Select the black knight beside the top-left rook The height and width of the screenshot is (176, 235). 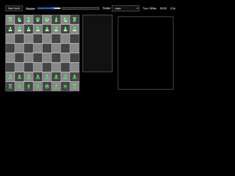click(19, 20)
